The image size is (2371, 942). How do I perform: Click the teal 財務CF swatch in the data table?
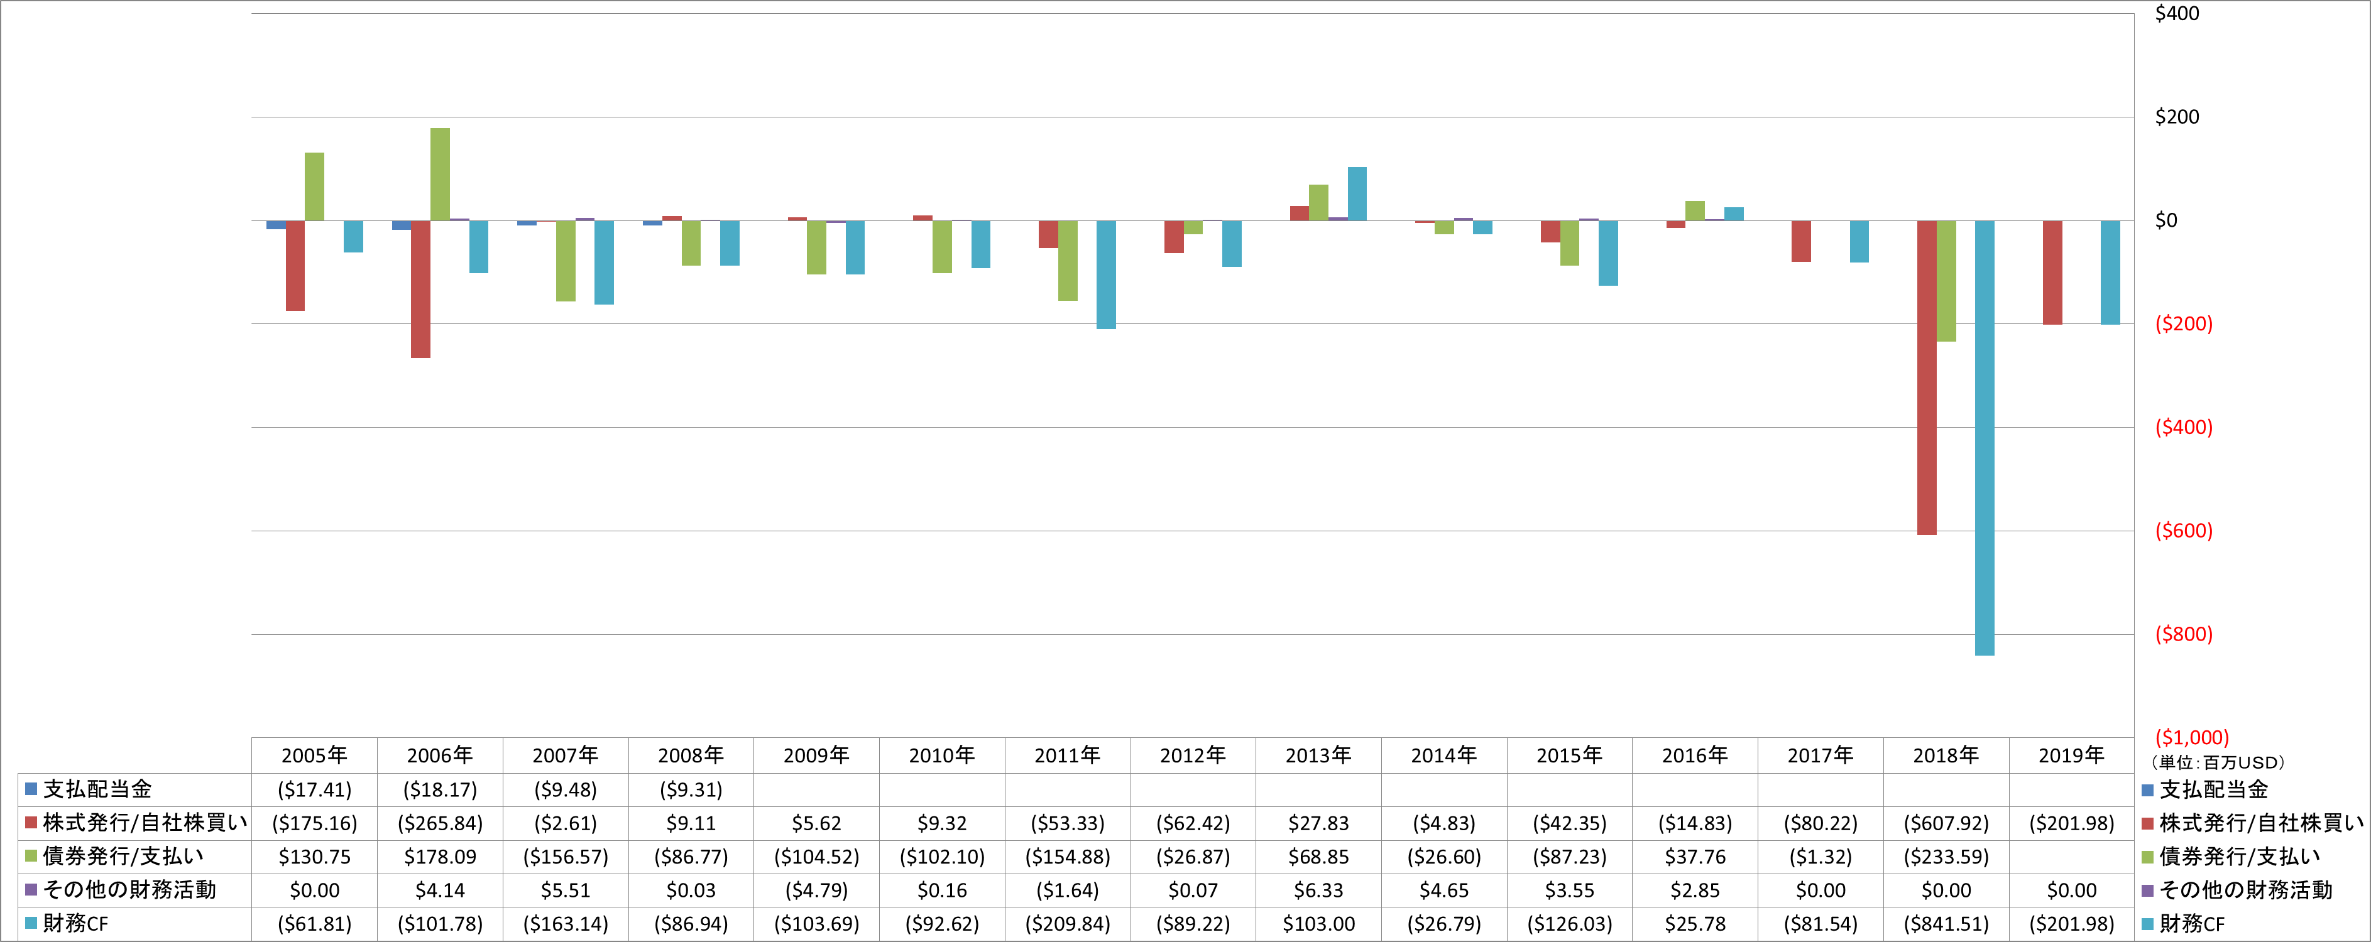30,924
